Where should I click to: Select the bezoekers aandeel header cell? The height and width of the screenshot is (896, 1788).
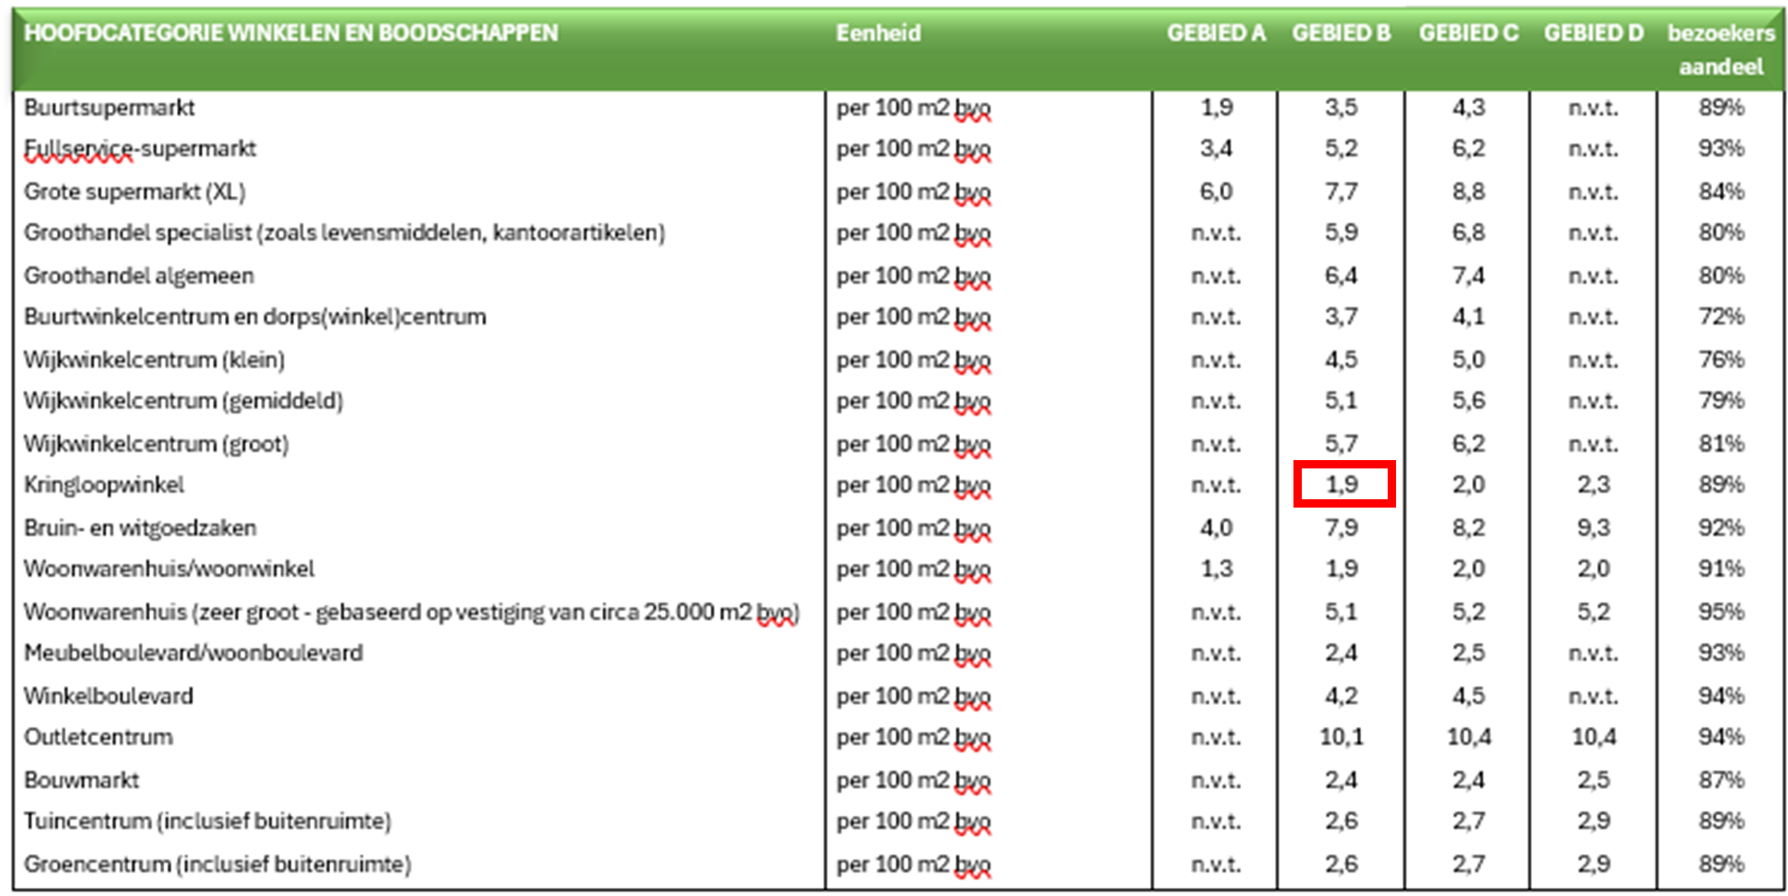pyautogui.click(x=1720, y=49)
